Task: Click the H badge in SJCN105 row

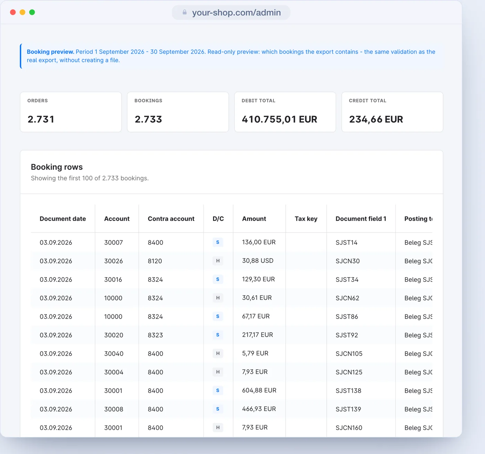Action: pos(218,354)
